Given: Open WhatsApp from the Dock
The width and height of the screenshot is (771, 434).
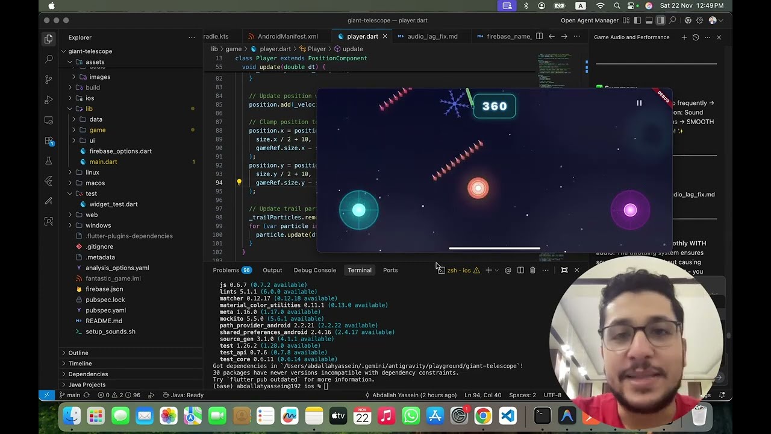Looking at the screenshot, I should click(411, 416).
